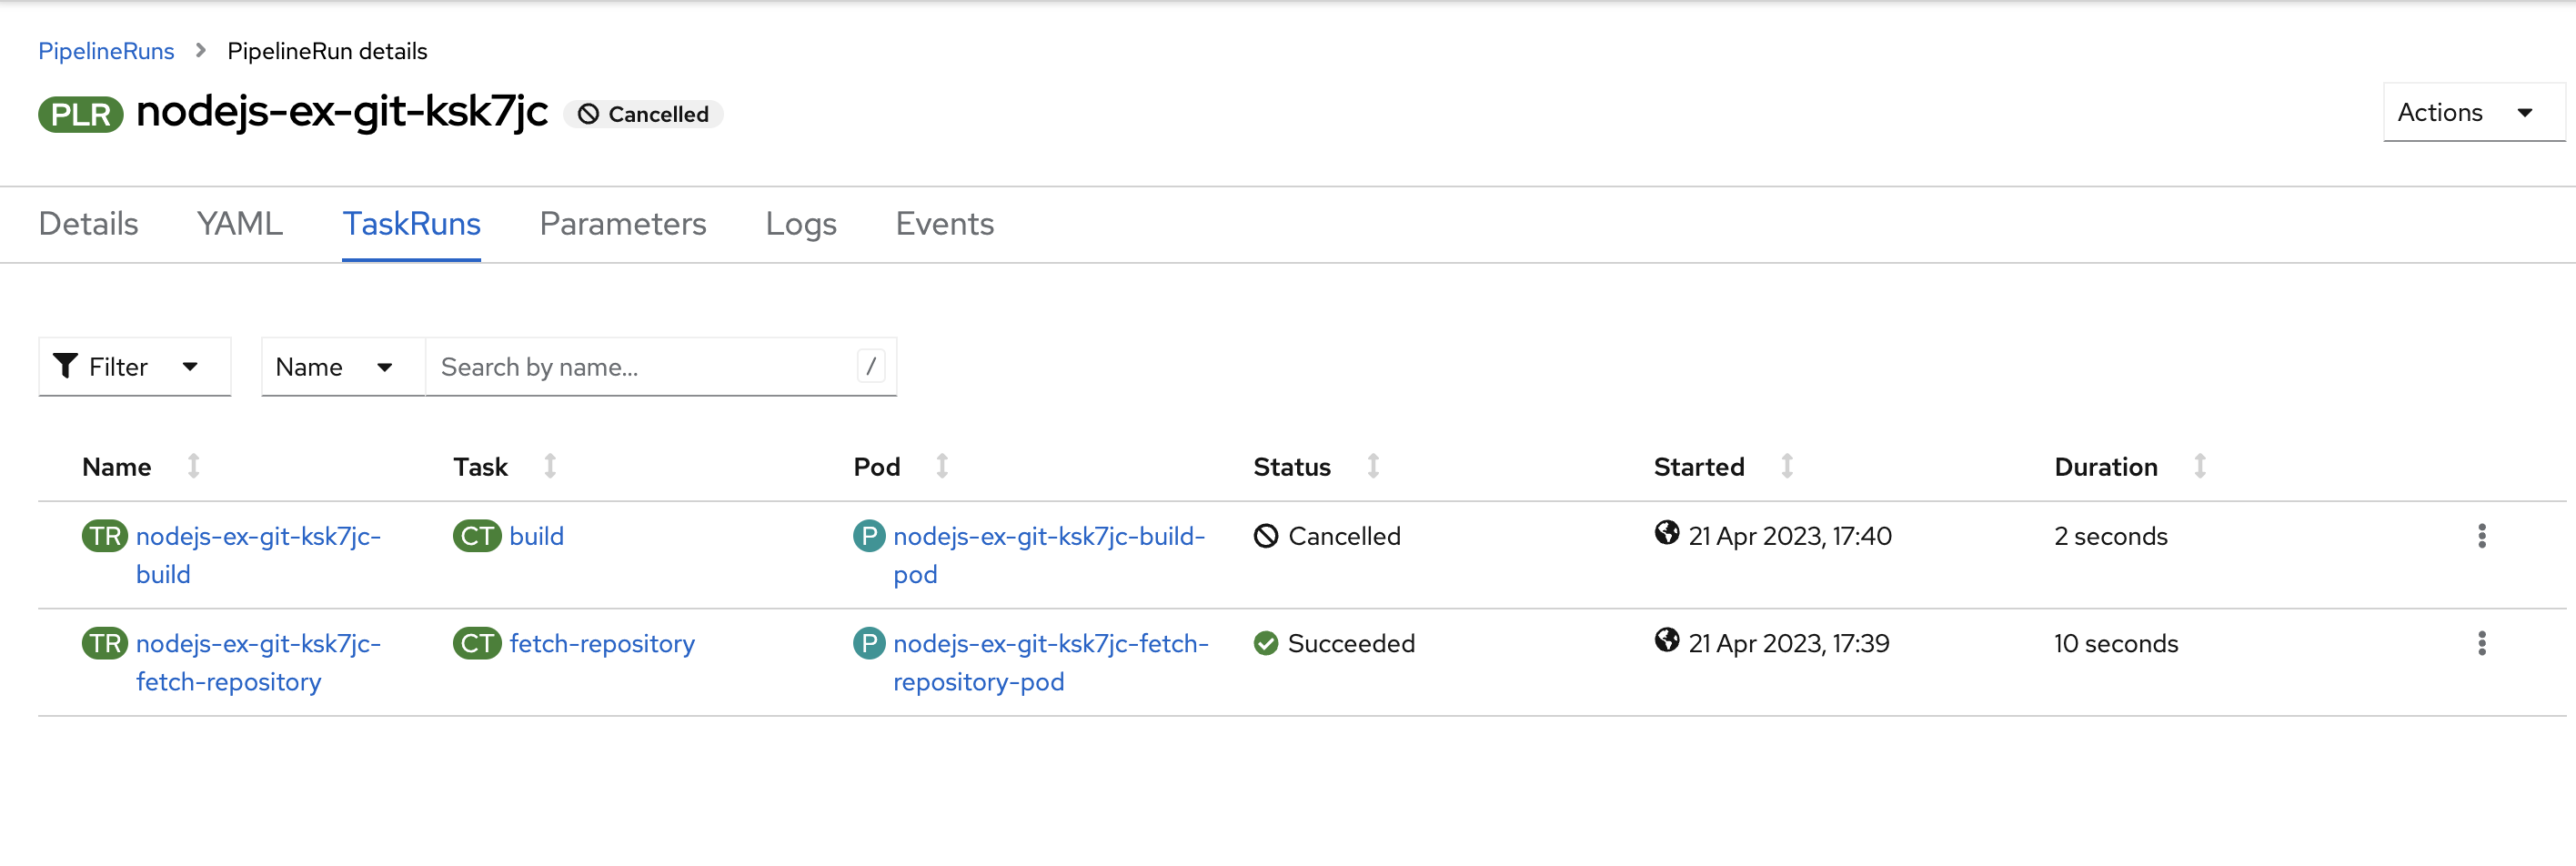Switch to the YAML tab
The image size is (2576, 866).
[239, 224]
